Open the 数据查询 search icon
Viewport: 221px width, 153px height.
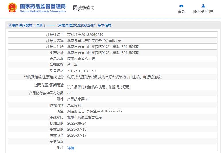coord(76,8)
